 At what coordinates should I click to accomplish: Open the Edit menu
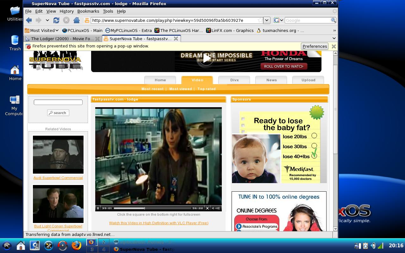(39, 11)
